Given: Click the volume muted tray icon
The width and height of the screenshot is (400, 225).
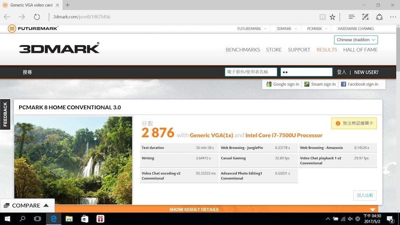Looking at the screenshot, I should click(350, 219).
